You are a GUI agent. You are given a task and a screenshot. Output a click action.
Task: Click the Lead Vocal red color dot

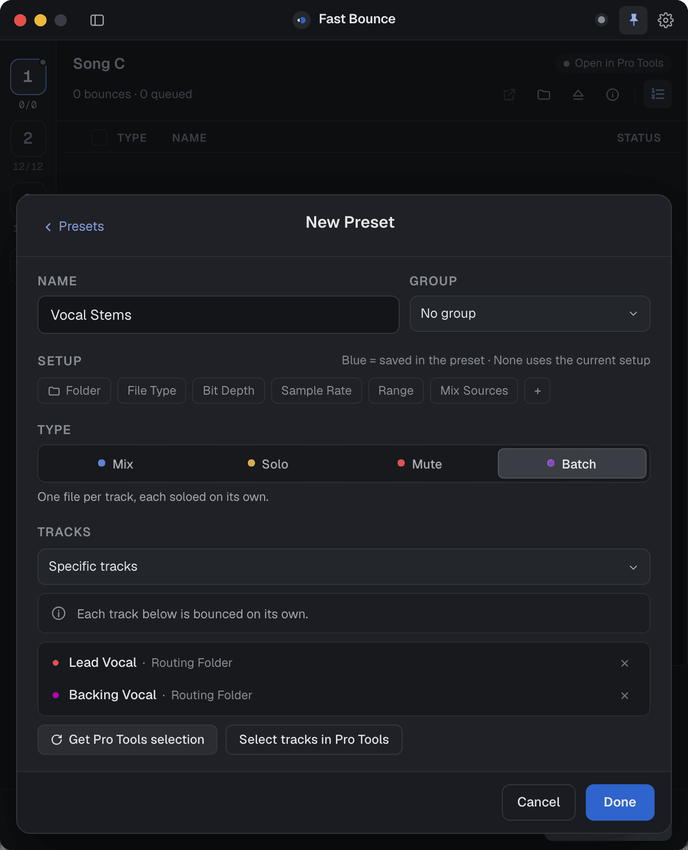(x=56, y=663)
